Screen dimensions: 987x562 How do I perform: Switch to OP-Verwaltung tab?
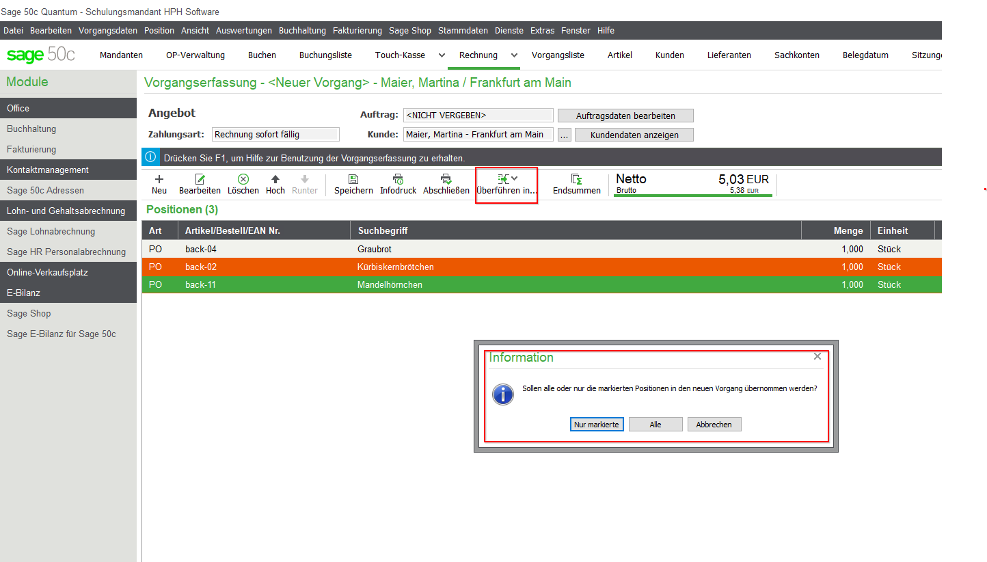195,55
